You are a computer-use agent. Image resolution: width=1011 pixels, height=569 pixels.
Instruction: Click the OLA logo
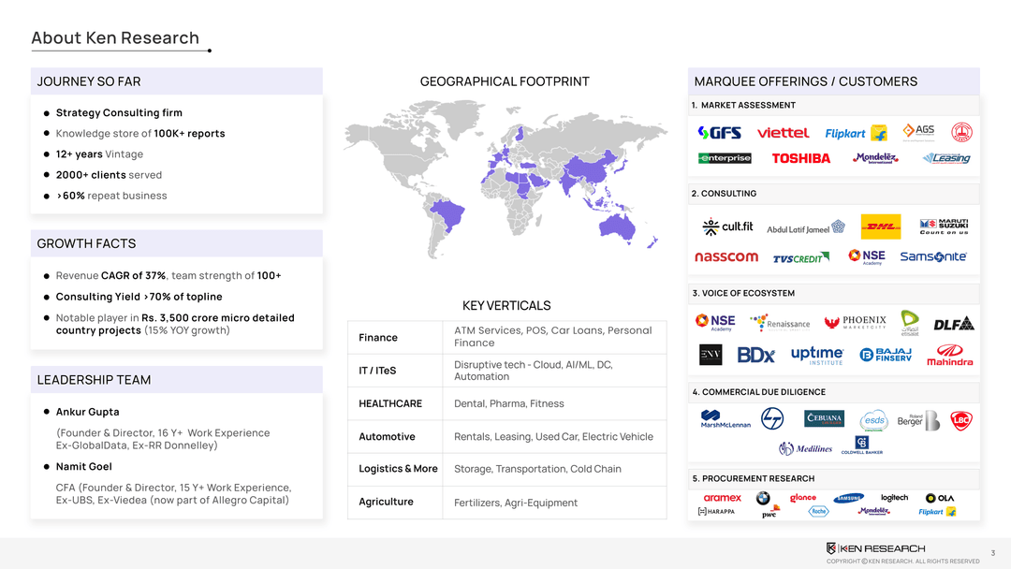939,498
